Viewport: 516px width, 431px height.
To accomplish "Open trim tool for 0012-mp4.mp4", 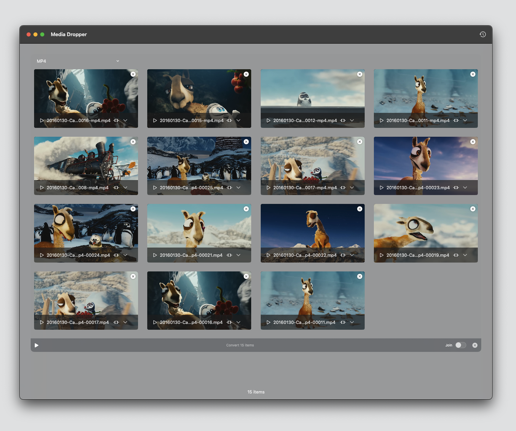I will 343,120.
